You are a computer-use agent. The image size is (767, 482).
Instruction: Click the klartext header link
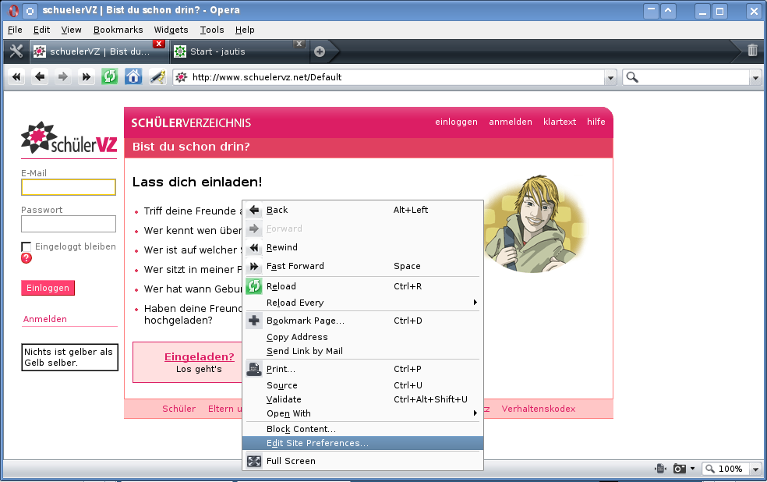coord(560,122)
